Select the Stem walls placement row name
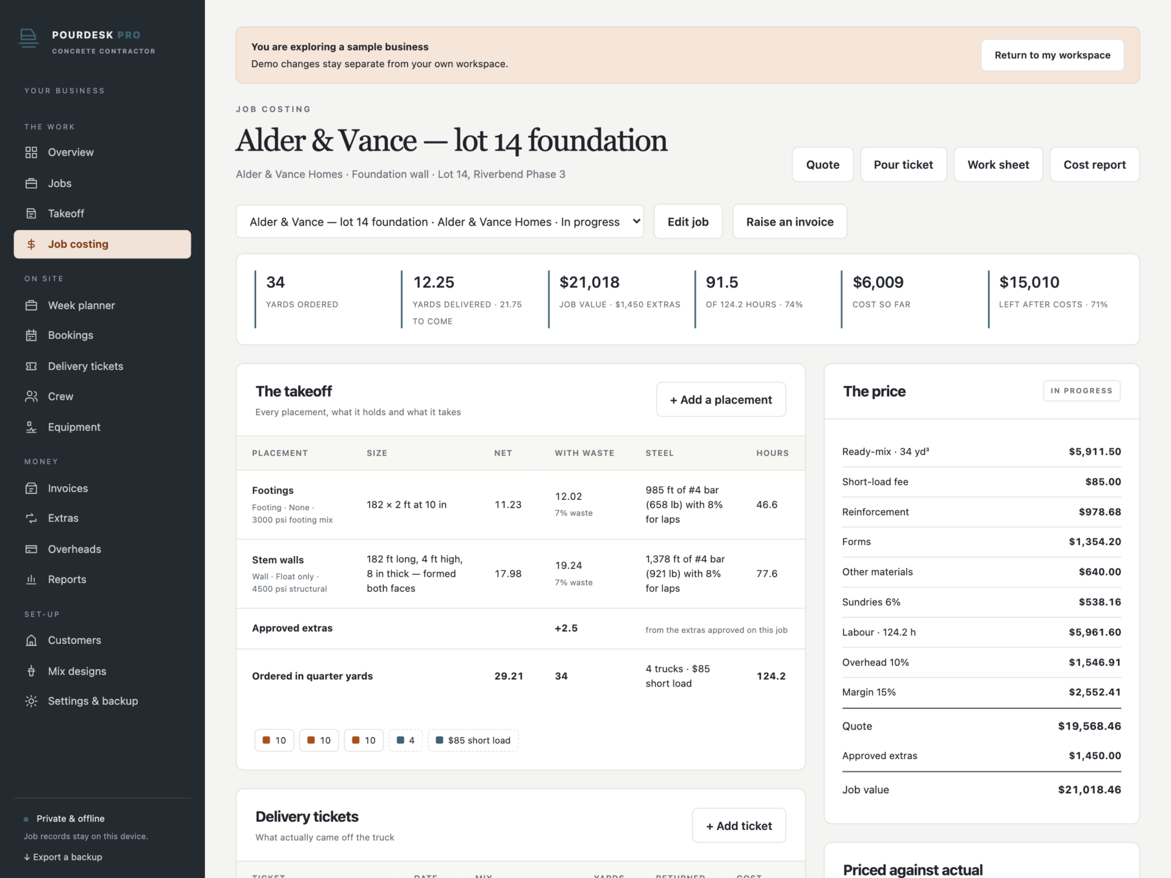The width and height of the screenshot is (1171, 878). [x=278, y=560]
